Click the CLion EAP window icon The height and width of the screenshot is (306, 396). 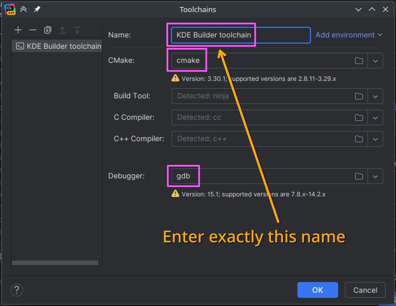pyautogui.click(x=10, y=9)
